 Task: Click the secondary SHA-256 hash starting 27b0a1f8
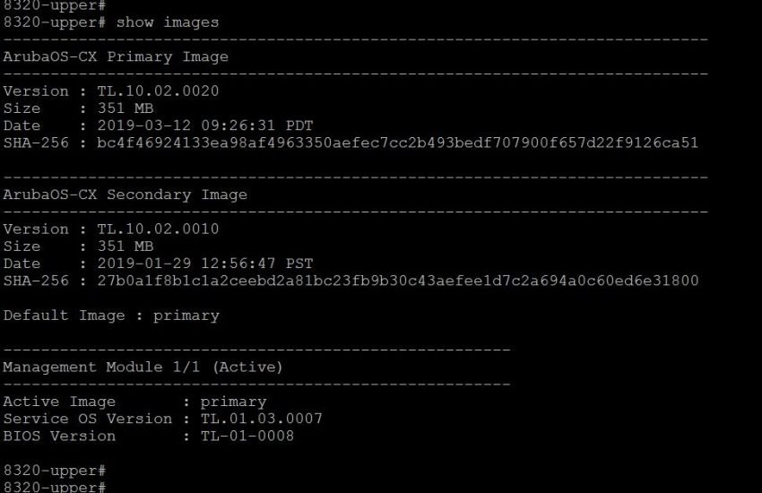pyautogui.click(x=397, y=281)
